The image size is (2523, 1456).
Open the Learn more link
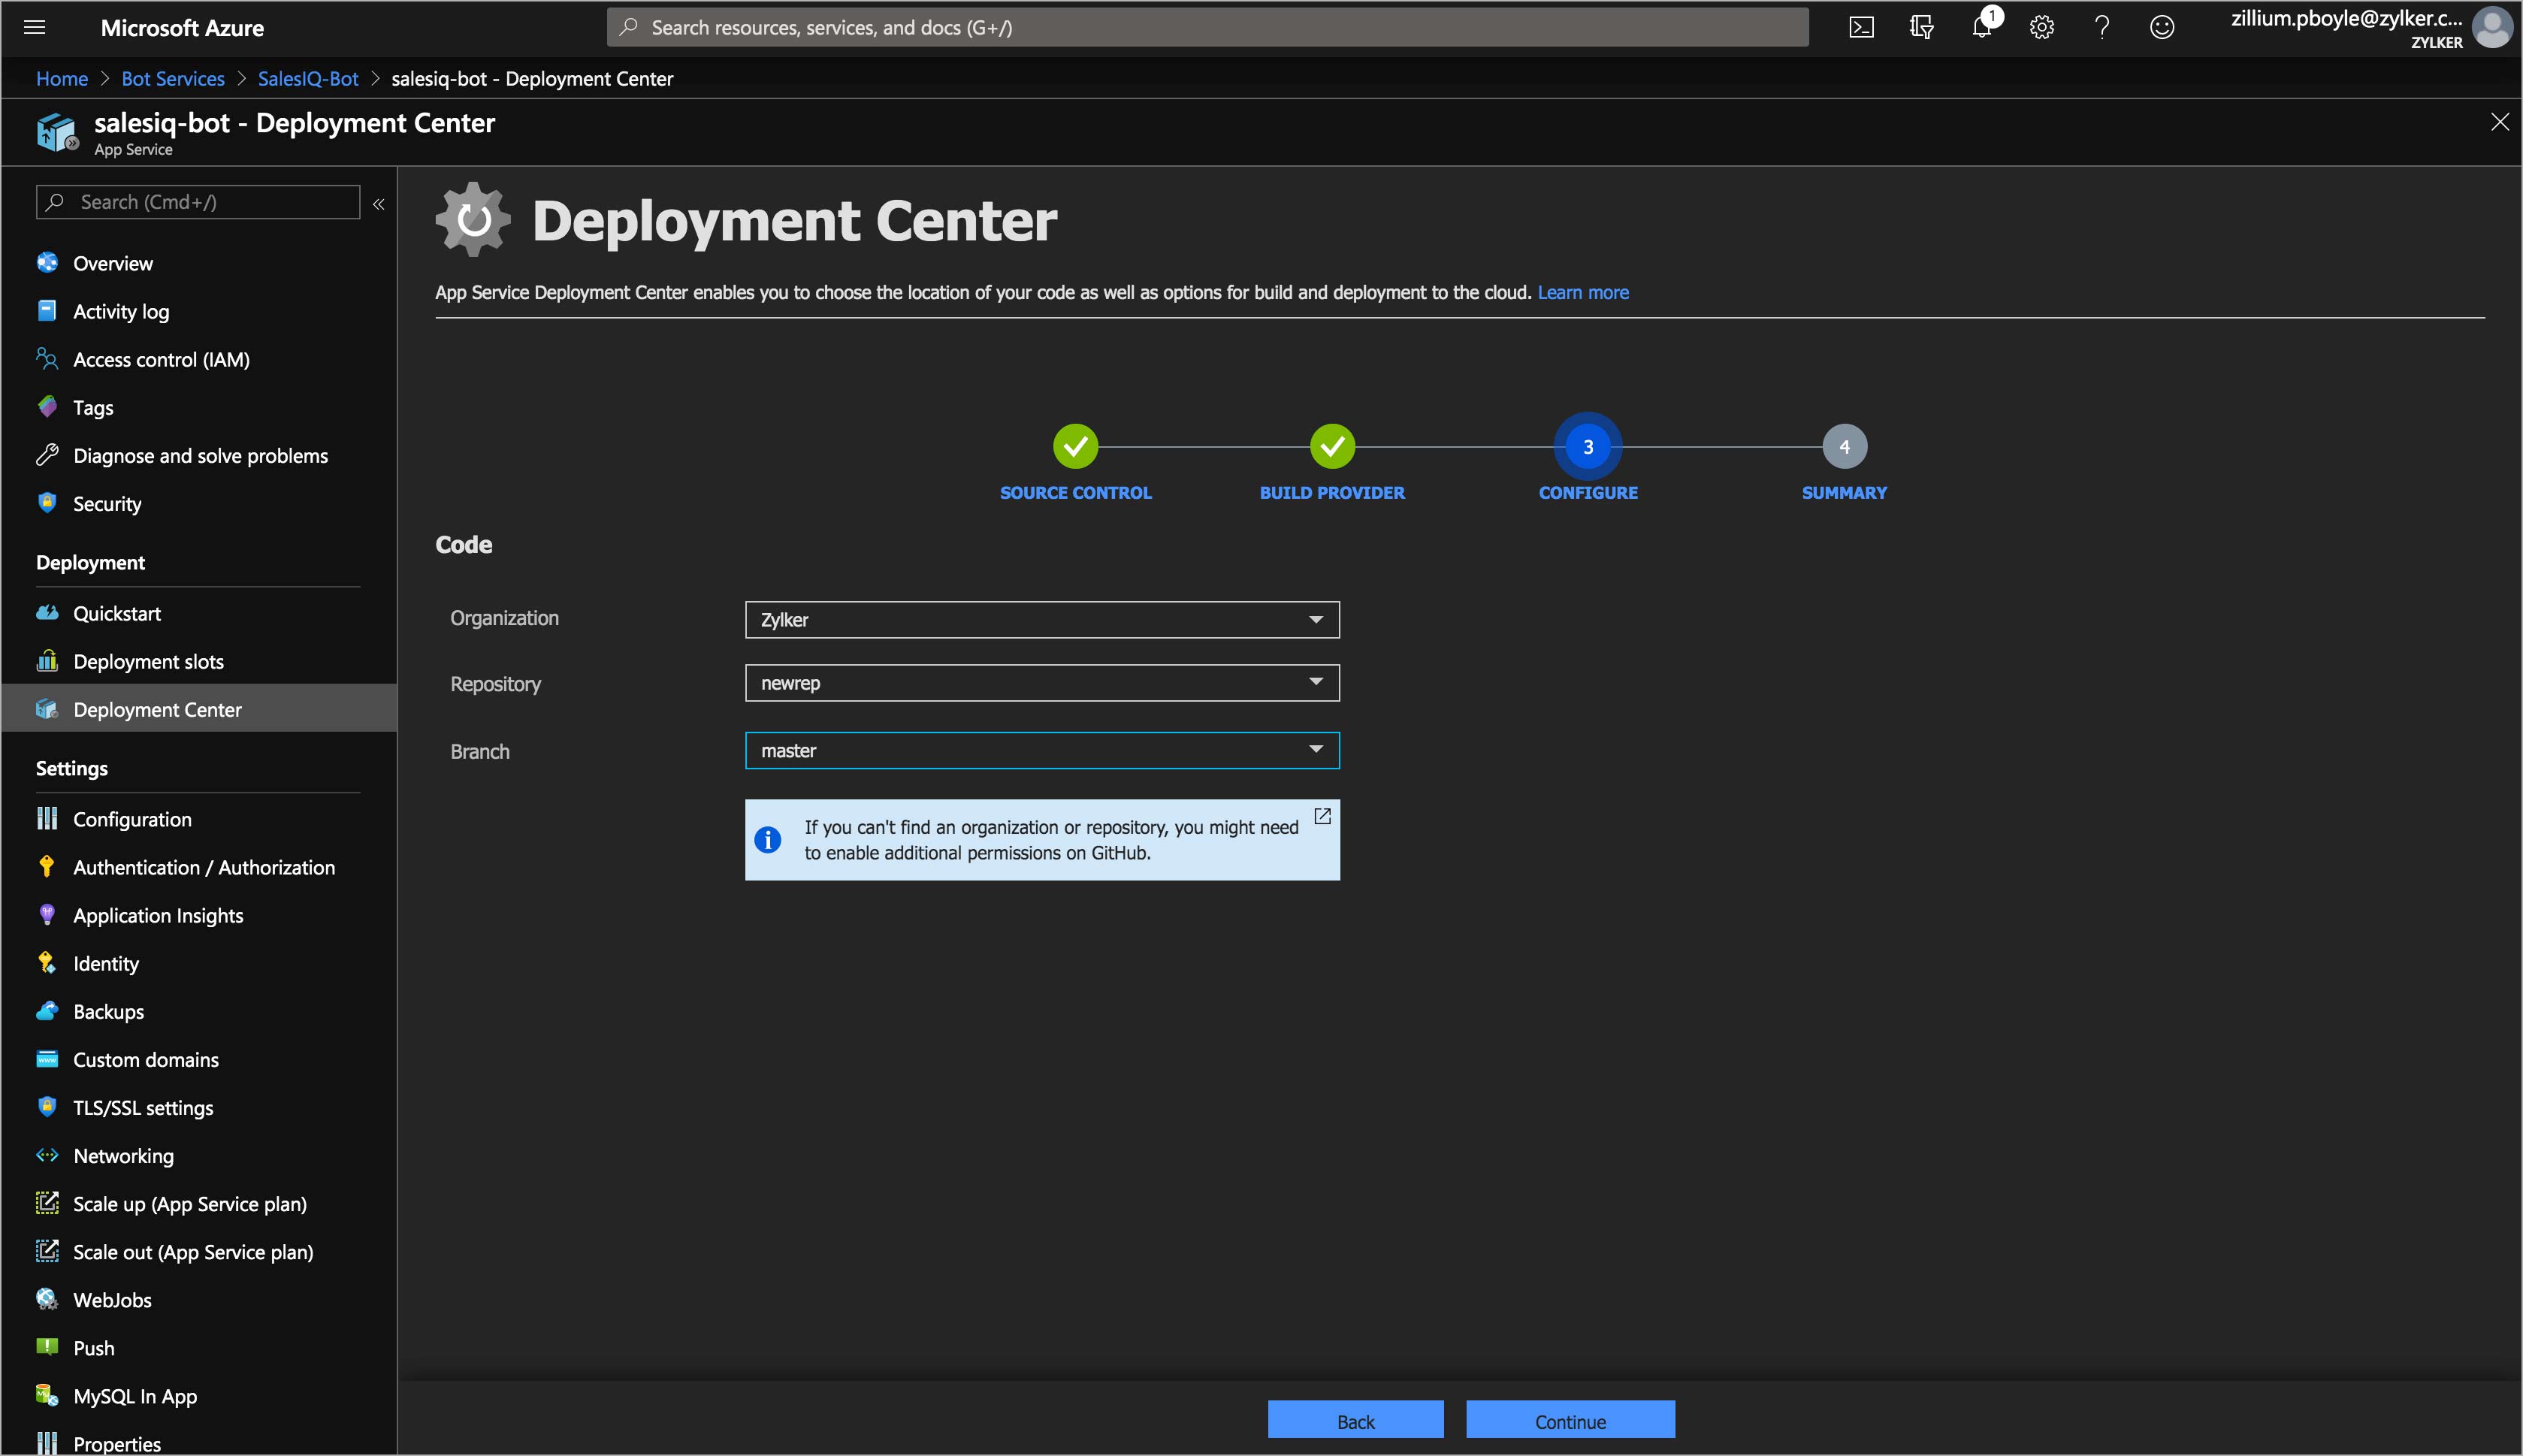pos(1582,292)
